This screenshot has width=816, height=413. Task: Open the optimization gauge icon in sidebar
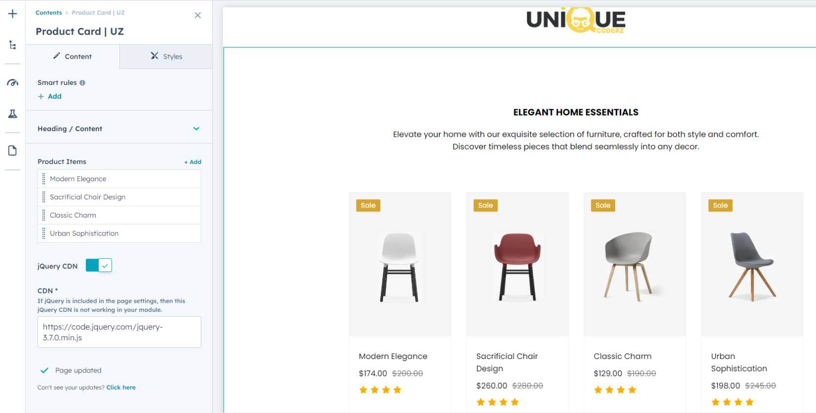[13, 83]
